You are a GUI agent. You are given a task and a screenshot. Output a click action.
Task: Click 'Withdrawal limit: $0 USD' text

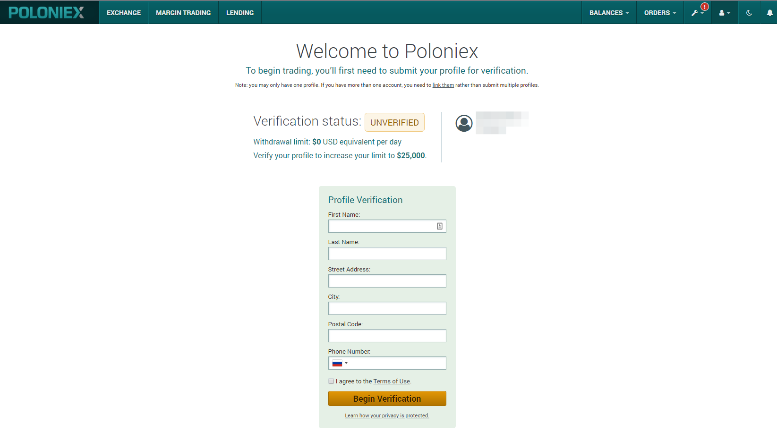click(296, 142)
